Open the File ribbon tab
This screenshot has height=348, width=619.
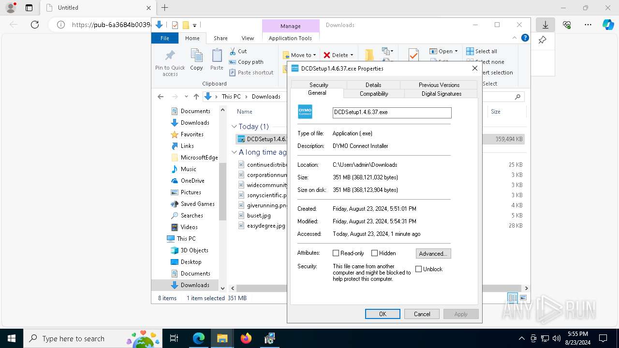[165, 38]
